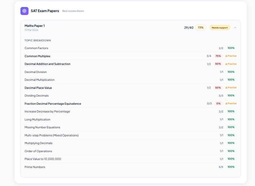Image resolution: width=255 pixels, height=186 pixels.
Task: Click Practise link for Decimal Addition and Subtraction
Action: click(x=232, y=64)
